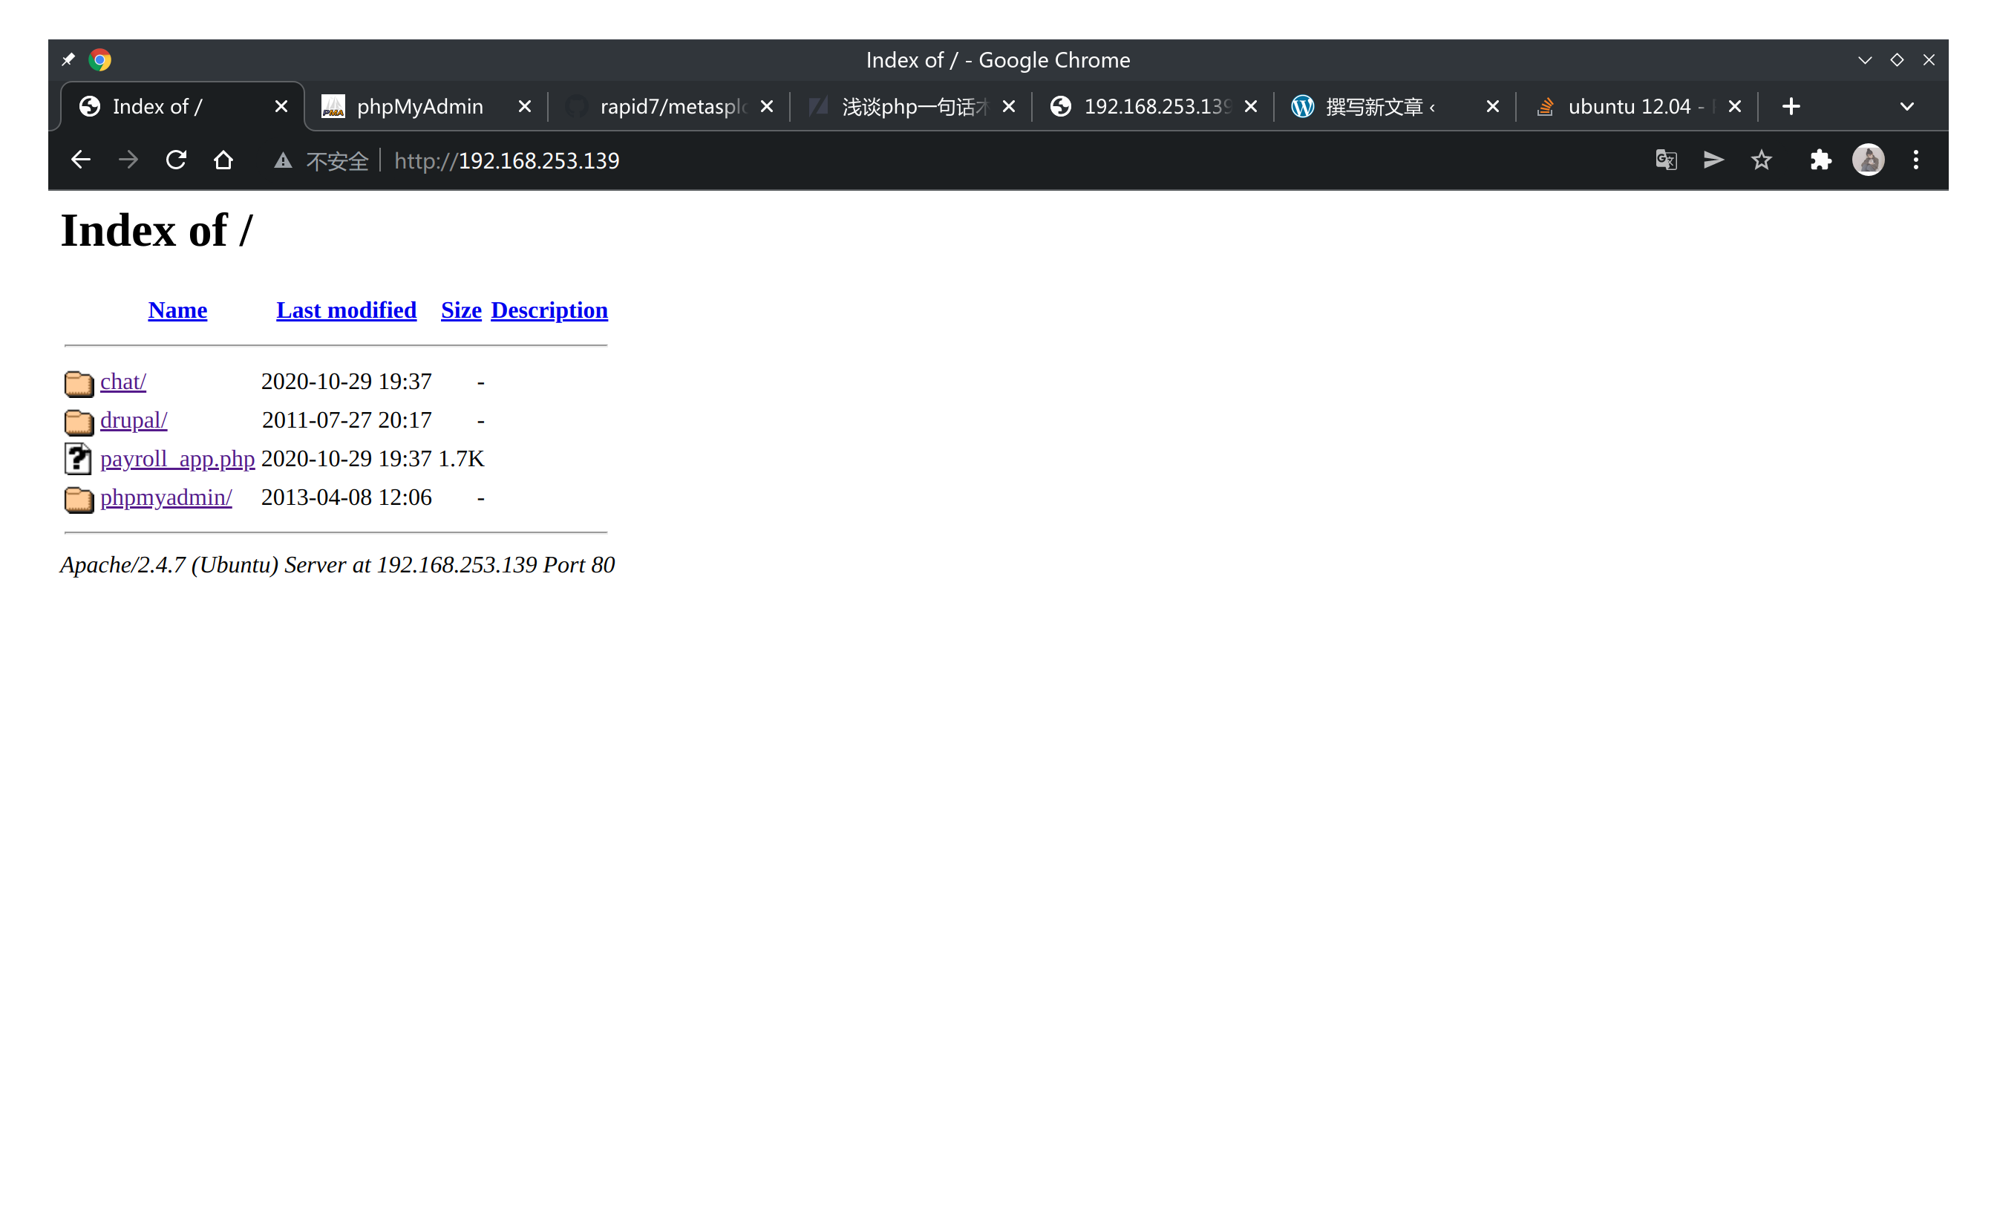Sort listing by Name column

point(178,310)
